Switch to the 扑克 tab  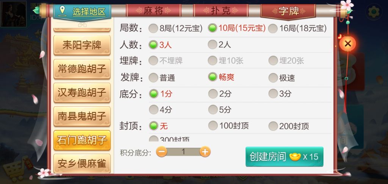(221, 11)
